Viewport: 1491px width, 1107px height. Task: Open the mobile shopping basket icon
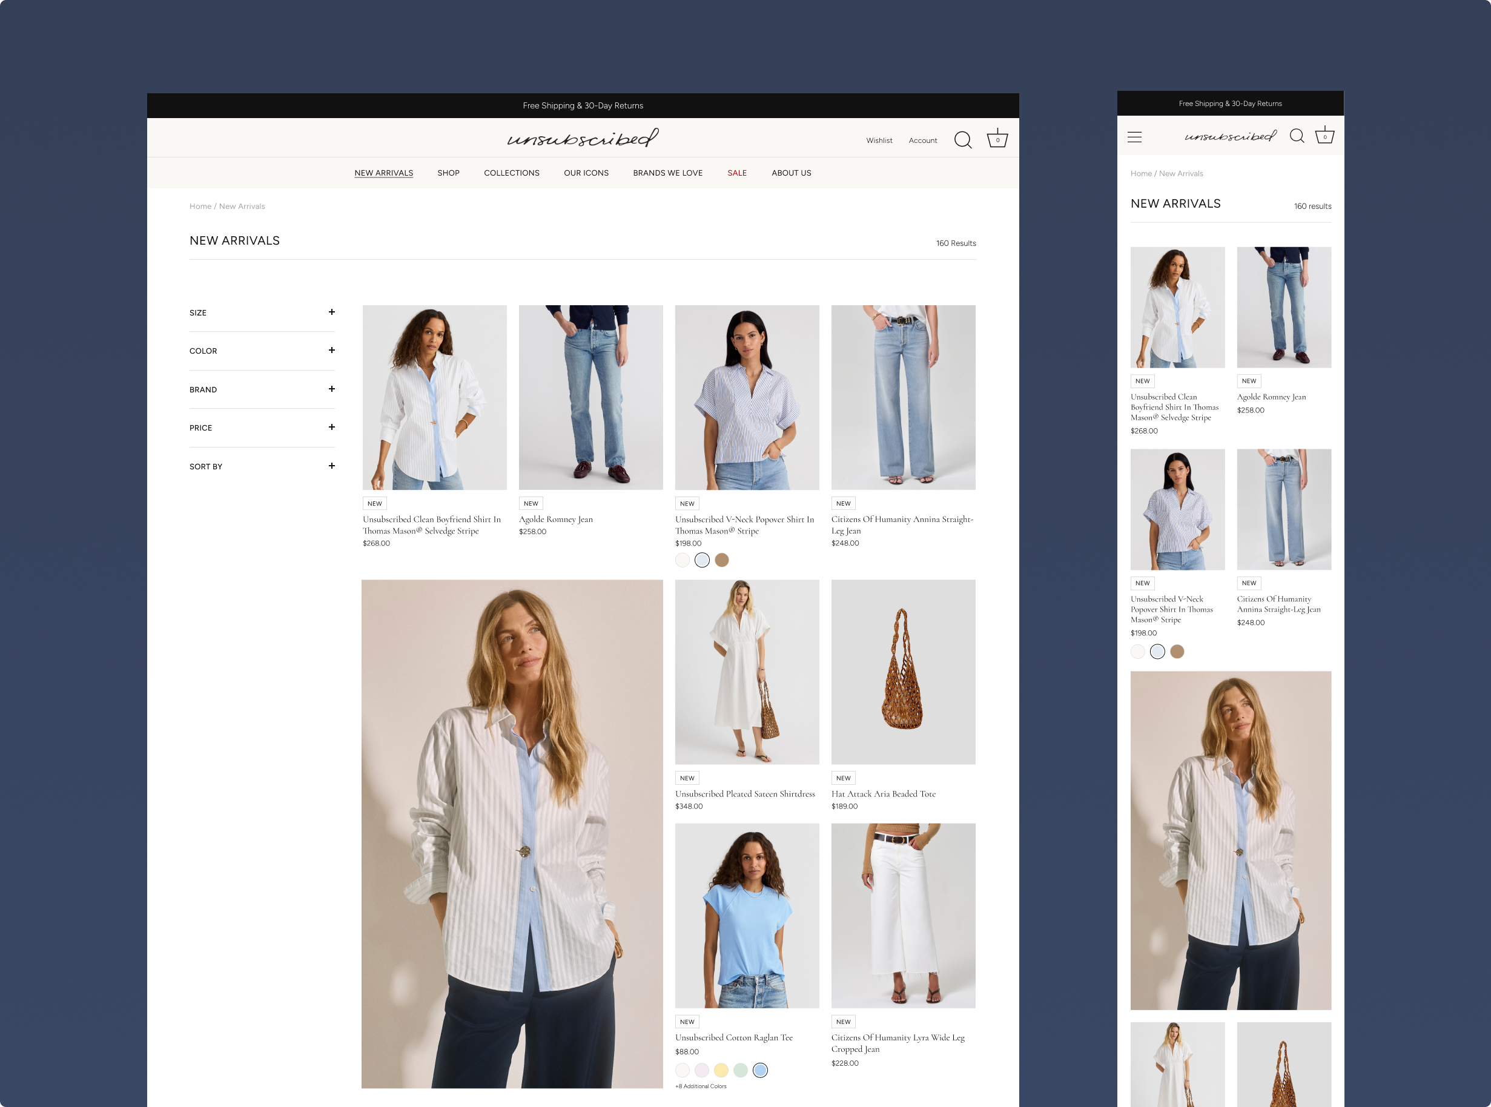coord(1324,136)
